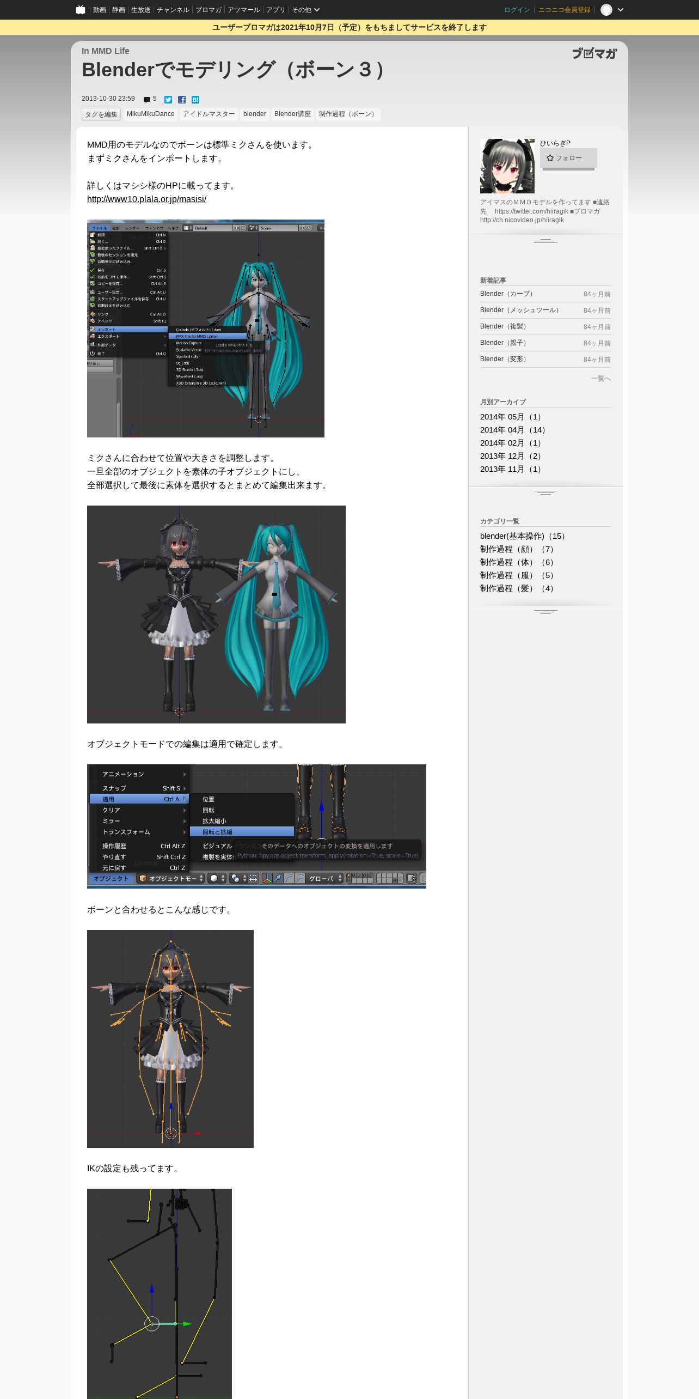Click the タグを編集 button

(101, 114)
